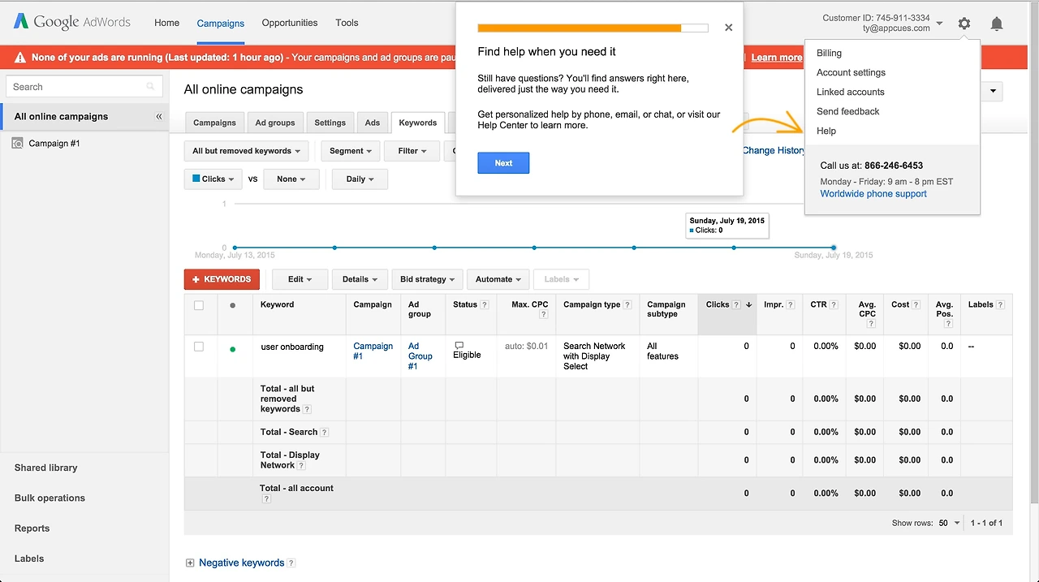Click help icon beside Total - all account
Image resolution: width=1039 pixels, height=582 pixels.
pos(265,499)
